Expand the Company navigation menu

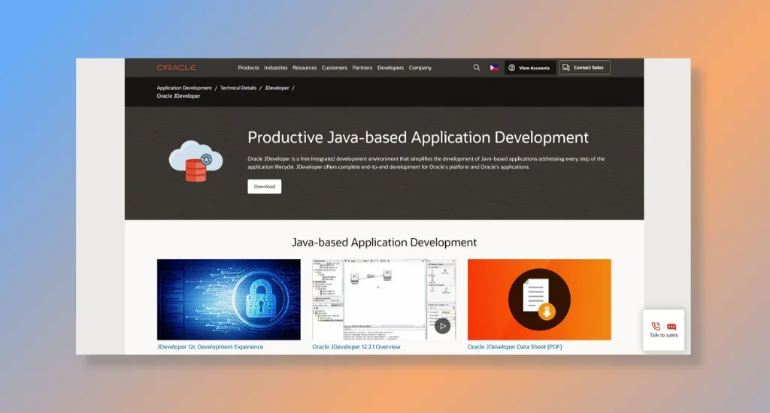[x=420, y=68]
